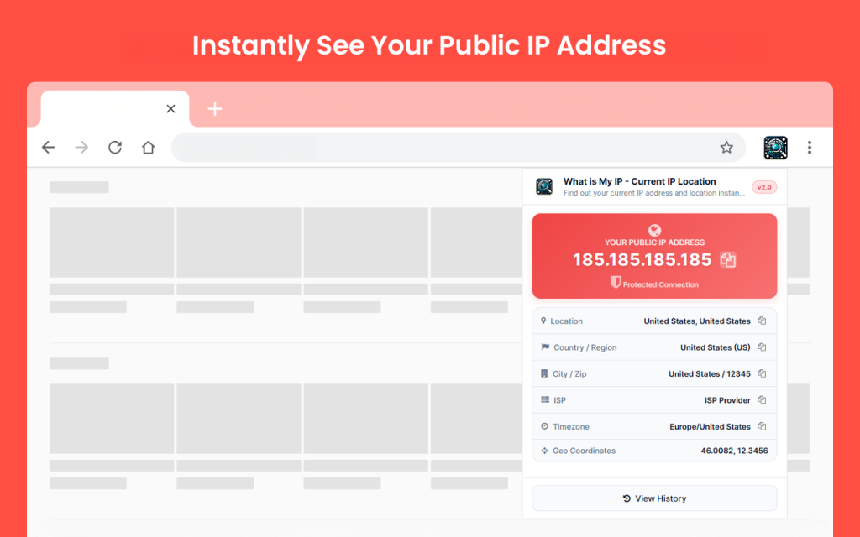This screenshot has width=860, height=537.
Task: Click the View History button
Action: pos(654,498)
